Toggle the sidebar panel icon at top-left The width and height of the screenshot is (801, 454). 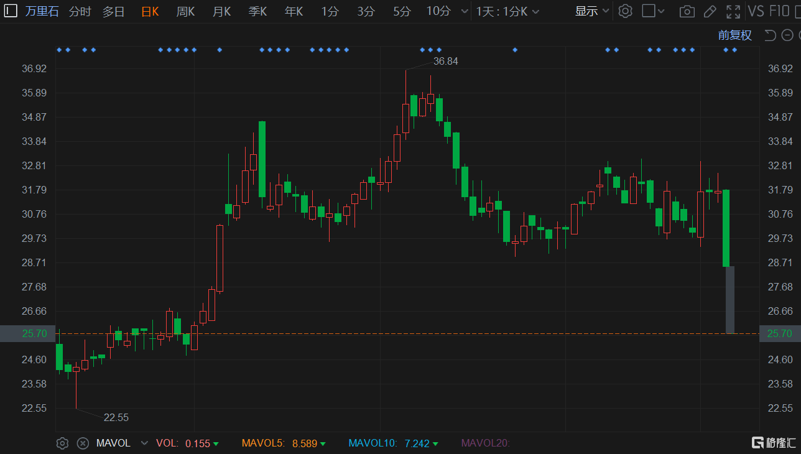pos(11,11)
